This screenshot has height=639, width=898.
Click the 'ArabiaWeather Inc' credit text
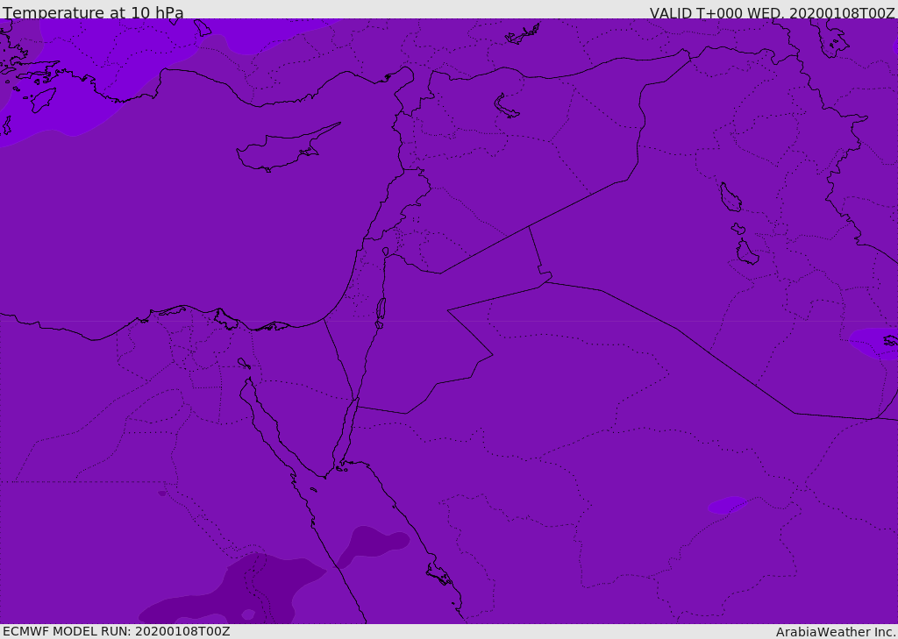[x=836, y=632]
